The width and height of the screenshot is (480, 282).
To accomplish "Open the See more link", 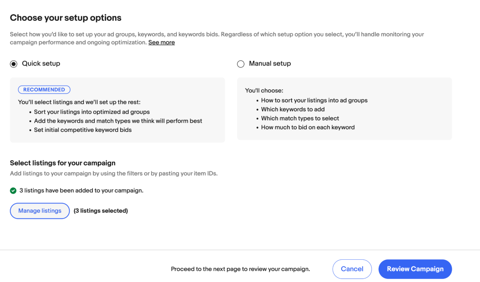I will (x=161, y=43).
